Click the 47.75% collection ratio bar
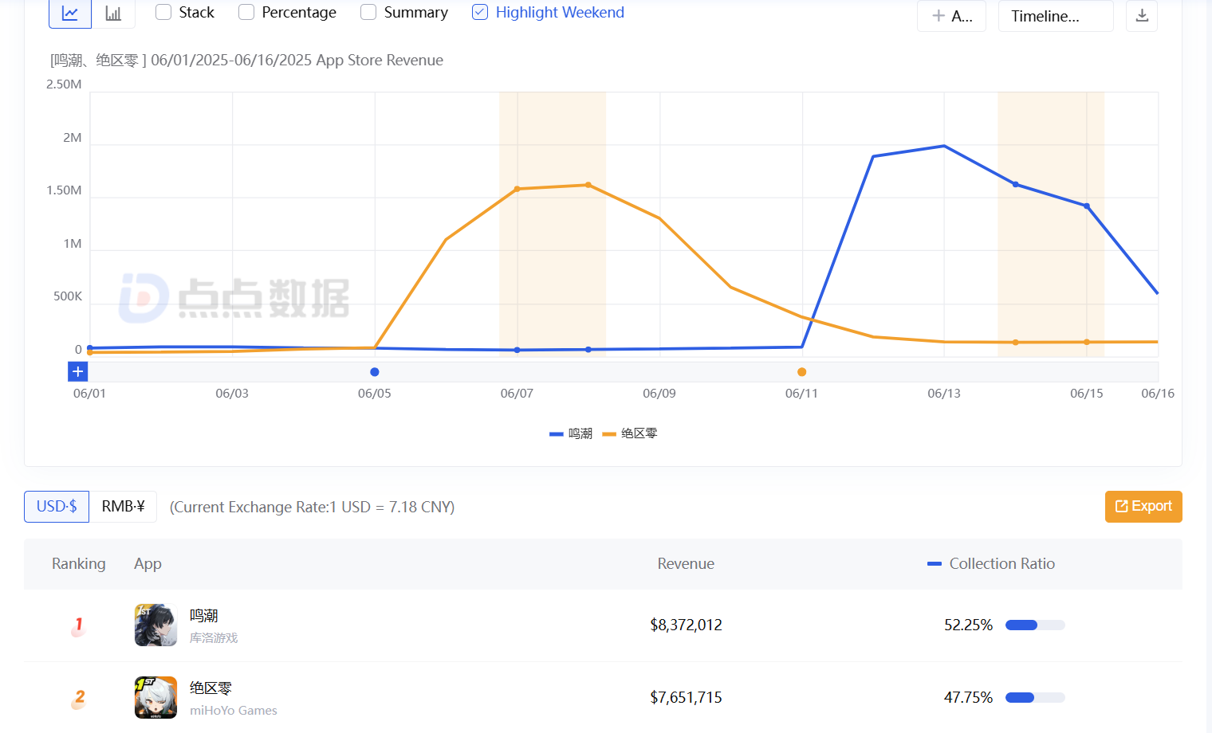 click(x=1035, y=698)
